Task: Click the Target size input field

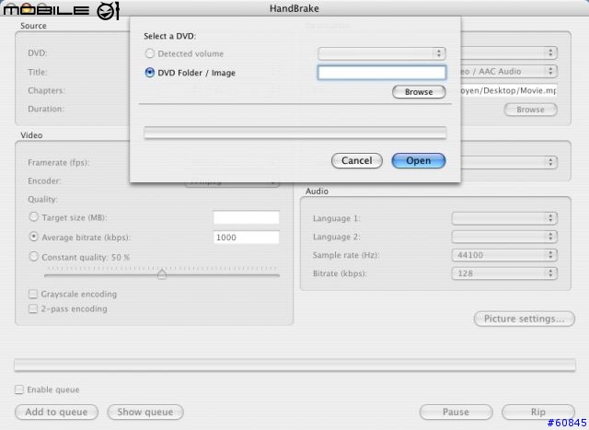Action: [246, 217]
